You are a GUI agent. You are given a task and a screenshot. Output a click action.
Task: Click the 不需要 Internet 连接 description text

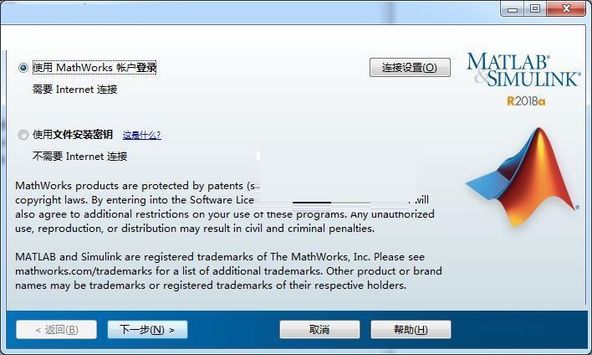(x=79, y=156)
